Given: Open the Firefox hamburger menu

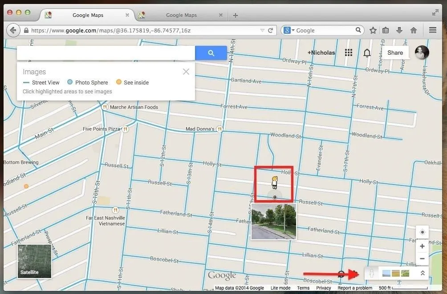Looking at the screenshot, I should (432, 30).
